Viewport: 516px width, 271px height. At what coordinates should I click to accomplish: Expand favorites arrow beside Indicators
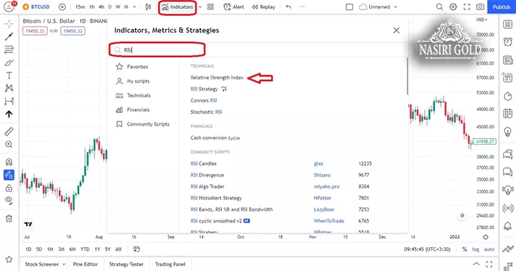click(x=199, y=7)
